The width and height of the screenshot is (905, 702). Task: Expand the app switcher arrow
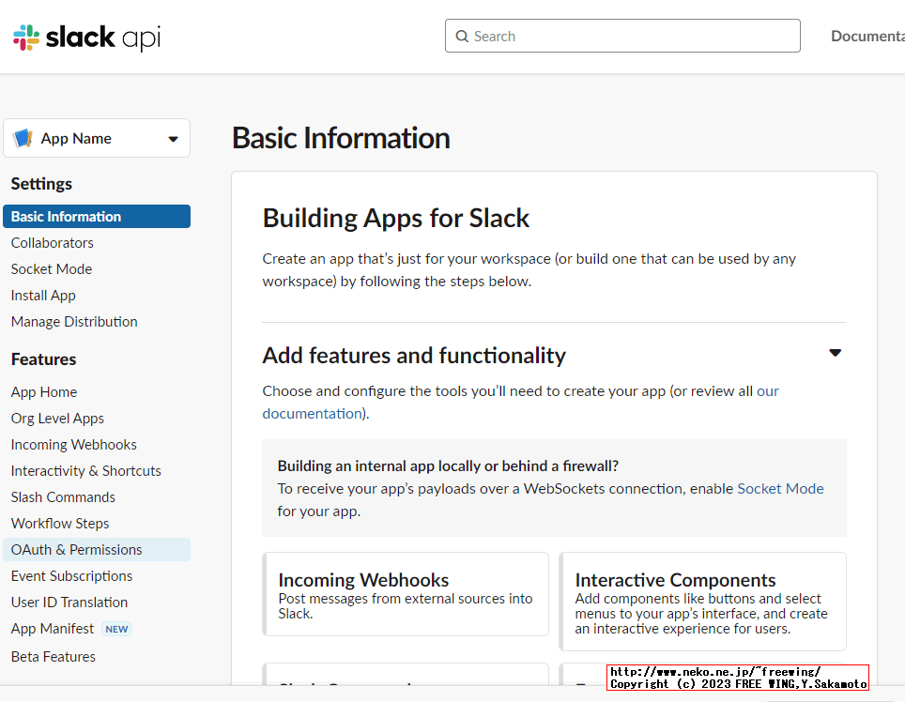(x=173, y=138)
